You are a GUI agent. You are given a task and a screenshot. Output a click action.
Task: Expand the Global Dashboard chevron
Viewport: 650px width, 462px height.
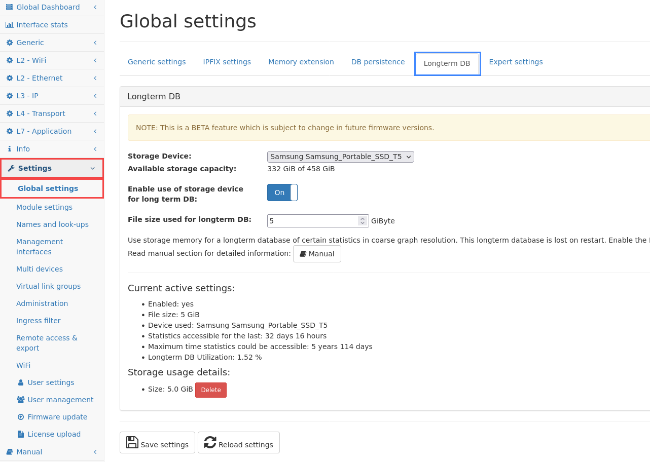click(95, 7)
